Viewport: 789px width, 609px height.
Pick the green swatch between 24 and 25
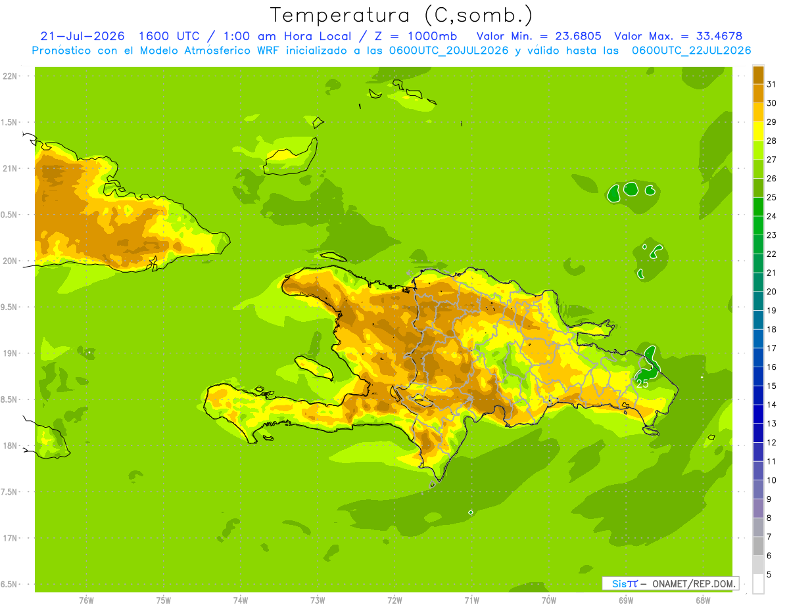tap(758, 206)
